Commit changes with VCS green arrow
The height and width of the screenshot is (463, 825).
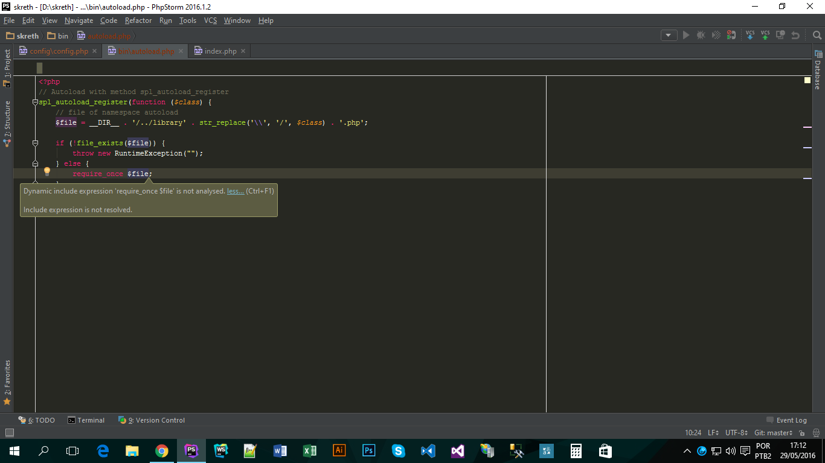(x=765, y=36)
